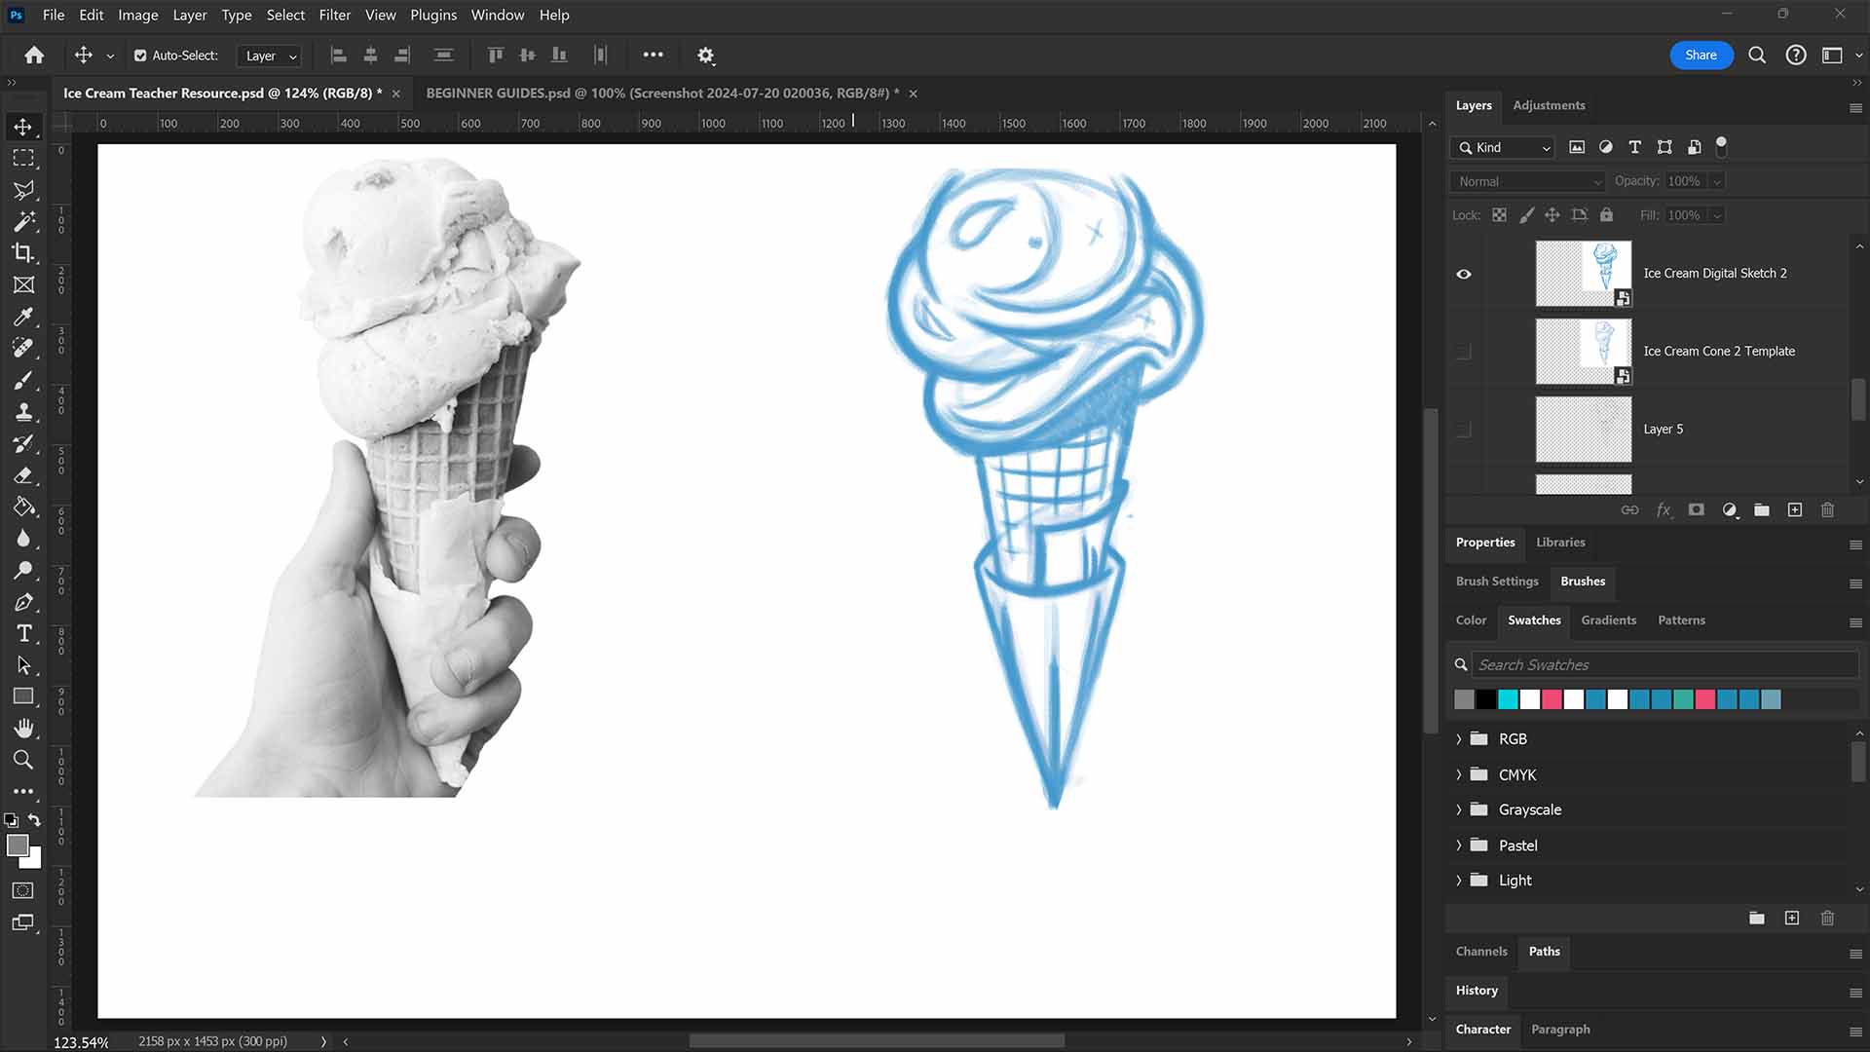The width and height of the screenshot is (1870, 1052).
Task: Select the History Brush tool
Action: coord(23,443)
